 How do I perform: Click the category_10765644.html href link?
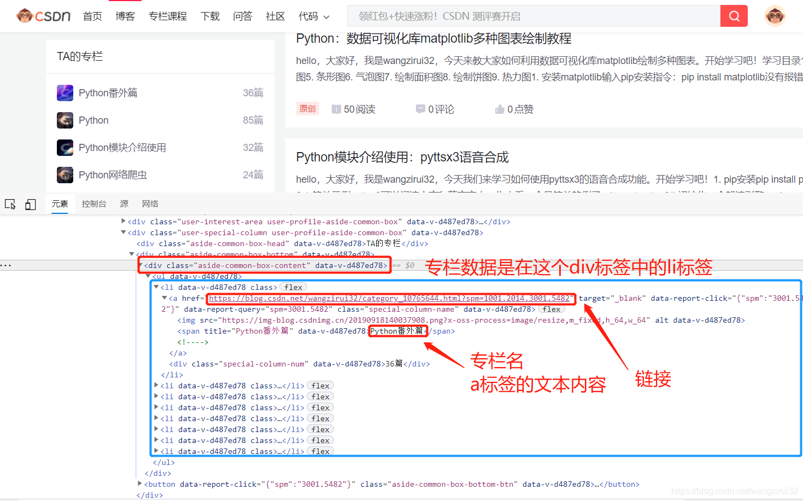click(x=389, y=298)
